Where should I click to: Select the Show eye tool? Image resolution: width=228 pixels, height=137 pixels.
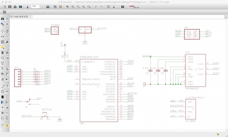click(7, 19)
